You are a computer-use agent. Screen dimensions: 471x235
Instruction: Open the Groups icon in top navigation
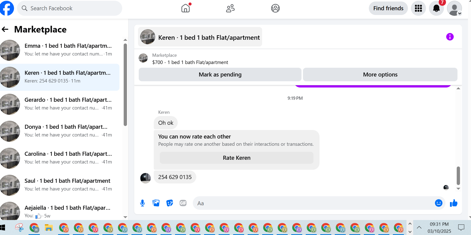click(275, 8)
